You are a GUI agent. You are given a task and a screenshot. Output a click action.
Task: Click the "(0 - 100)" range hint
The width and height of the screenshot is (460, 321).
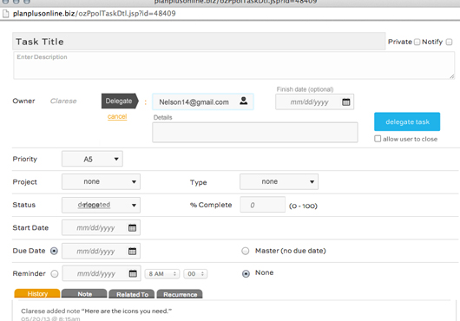coord(303,206)
